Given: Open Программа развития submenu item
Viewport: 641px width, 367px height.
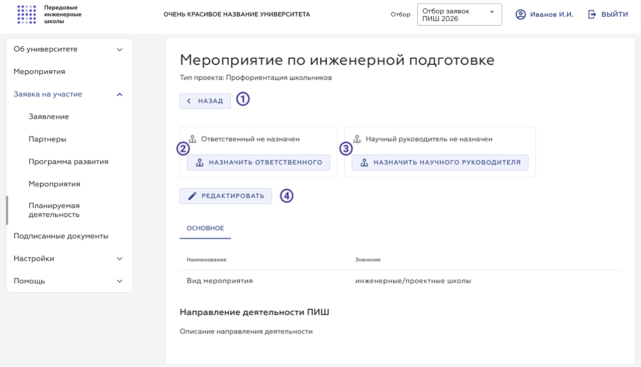Looking at the screenshot, I should (68, 162).
